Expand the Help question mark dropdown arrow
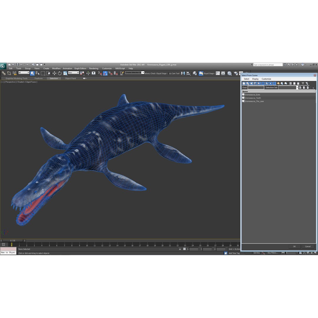 305,64
